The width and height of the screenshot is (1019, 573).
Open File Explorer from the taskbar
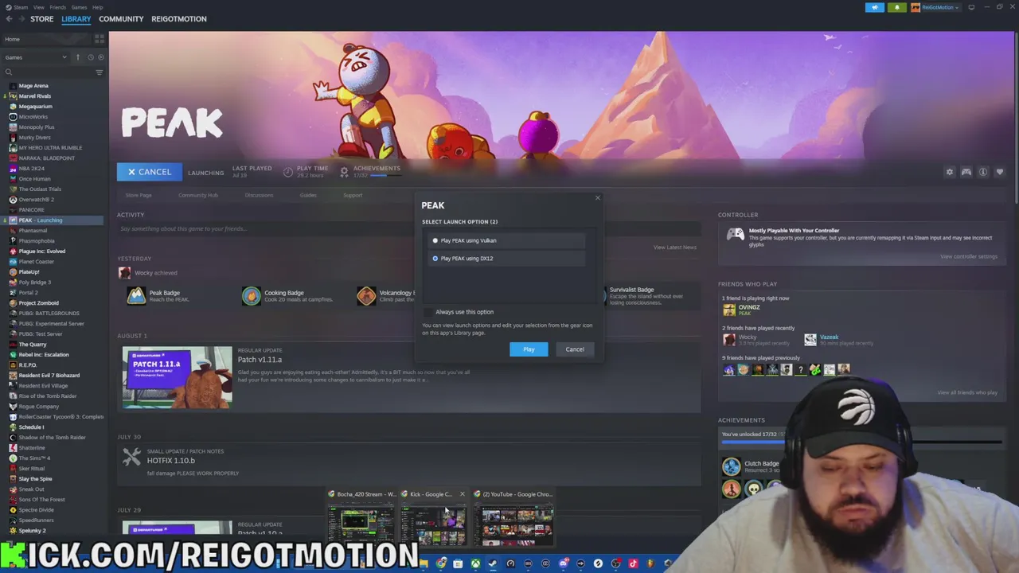[424, 563]
